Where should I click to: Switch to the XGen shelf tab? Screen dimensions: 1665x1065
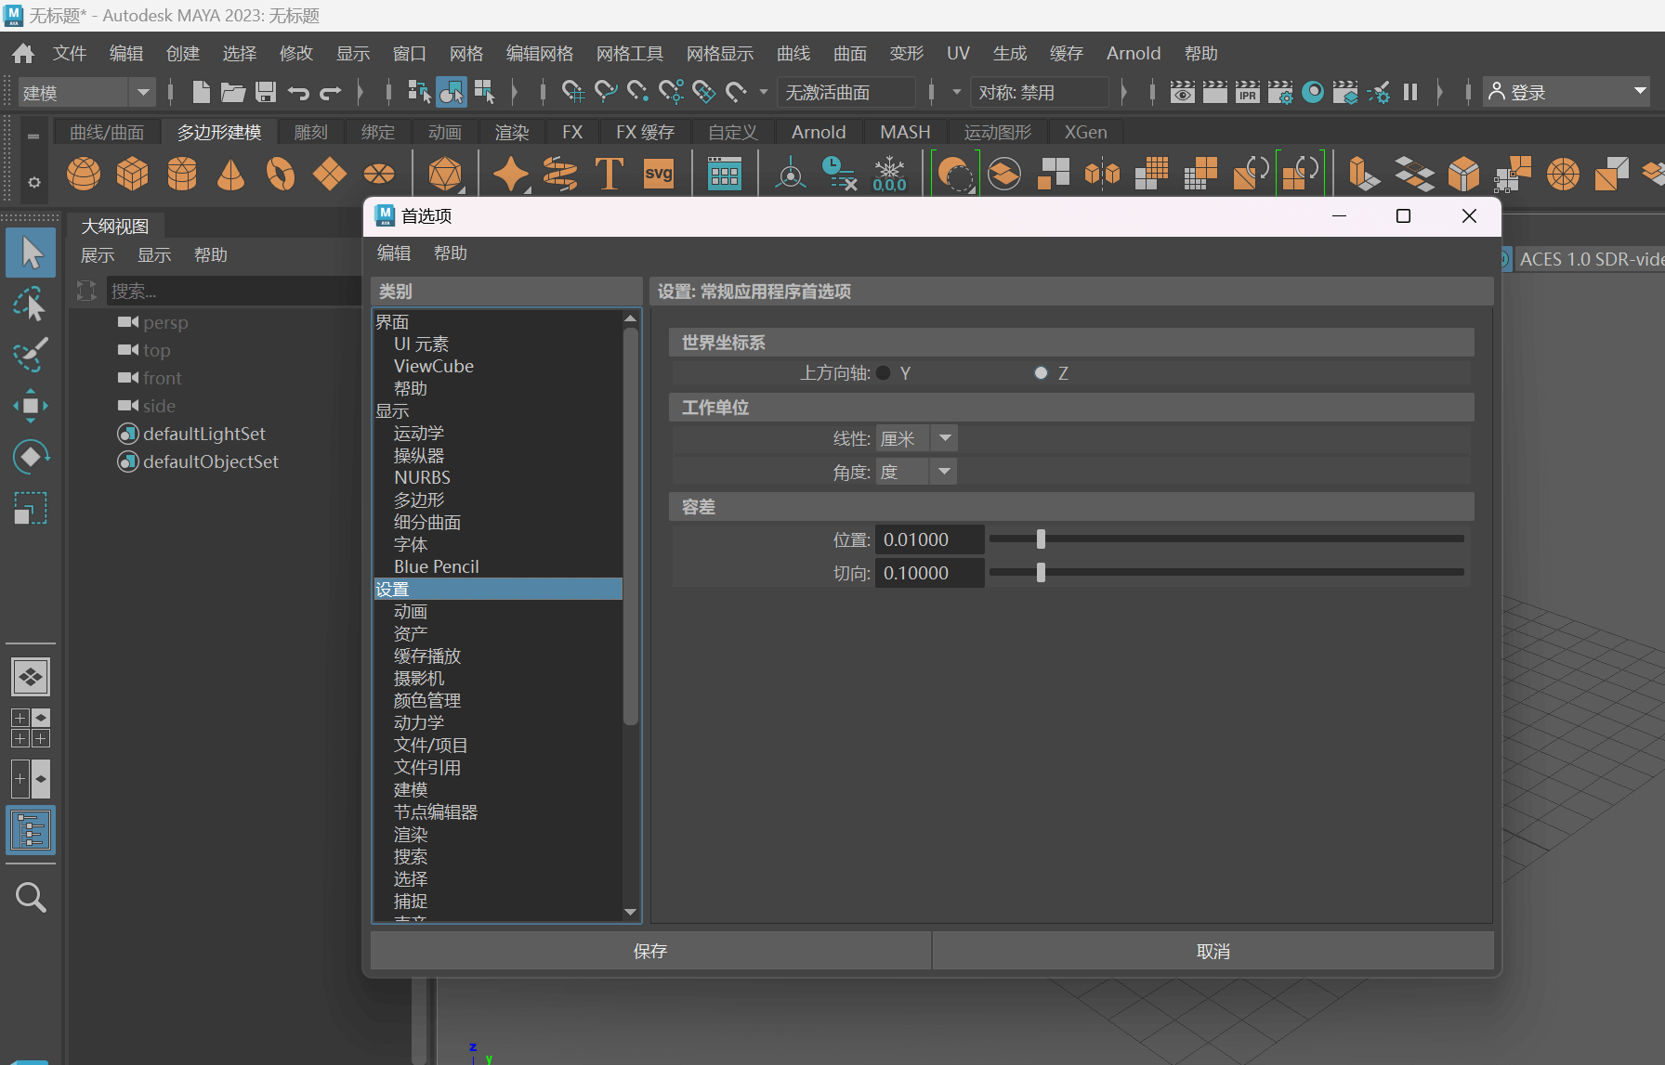click(x=1086, y=132)
